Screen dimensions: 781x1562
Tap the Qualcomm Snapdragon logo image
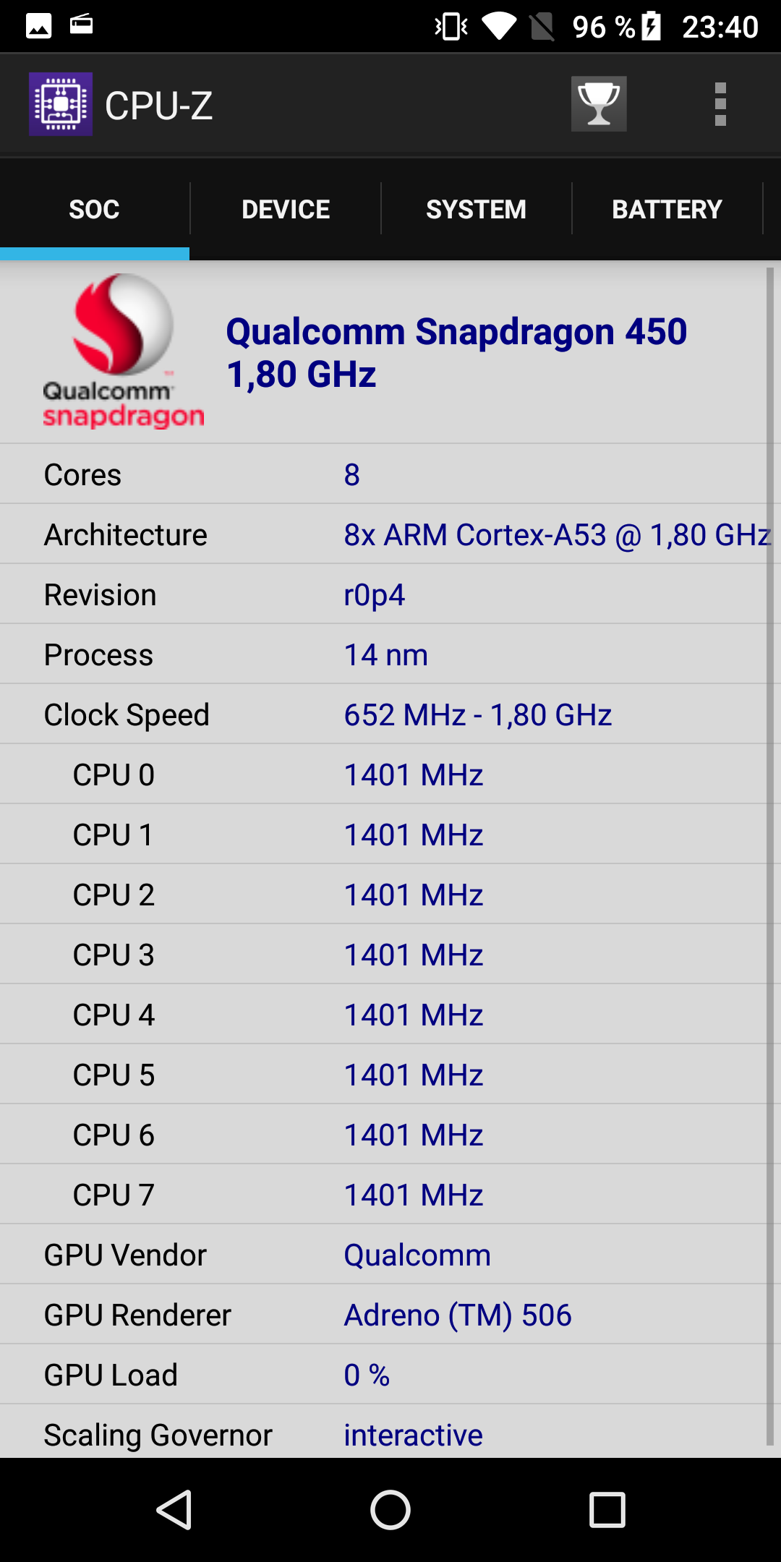pyautogui.click(x=123, y=351)
